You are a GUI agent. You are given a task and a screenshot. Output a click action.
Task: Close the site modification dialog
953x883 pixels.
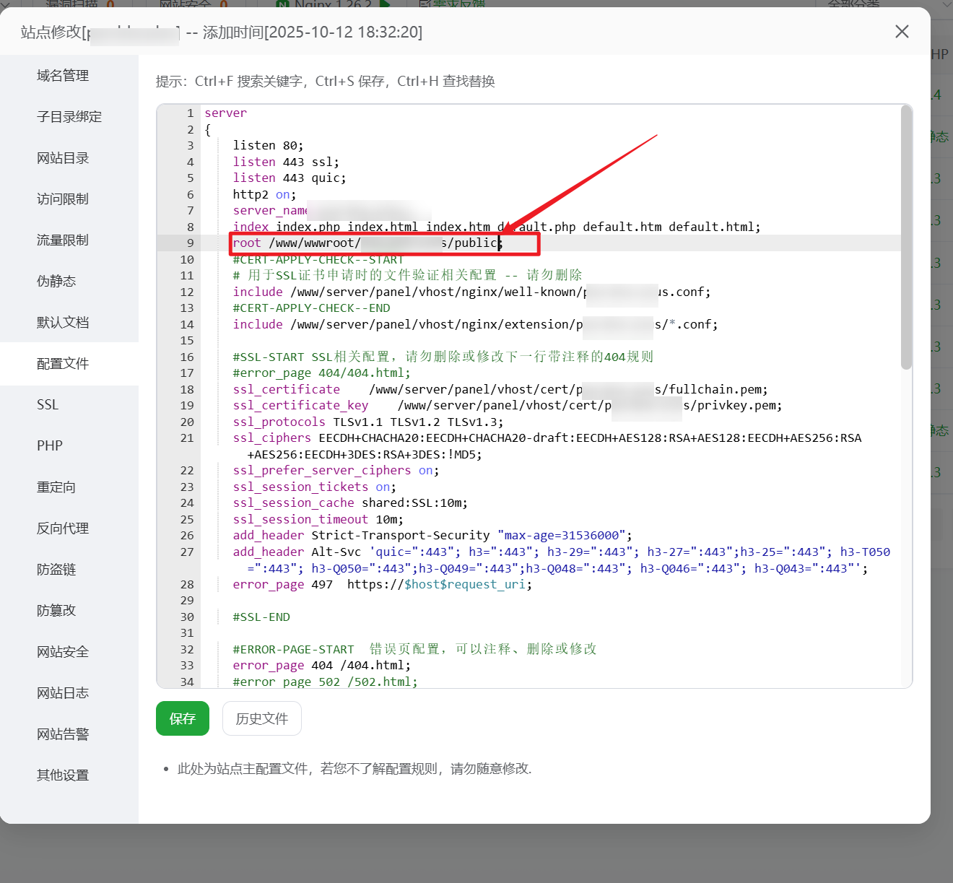click(x=902, y=32)
